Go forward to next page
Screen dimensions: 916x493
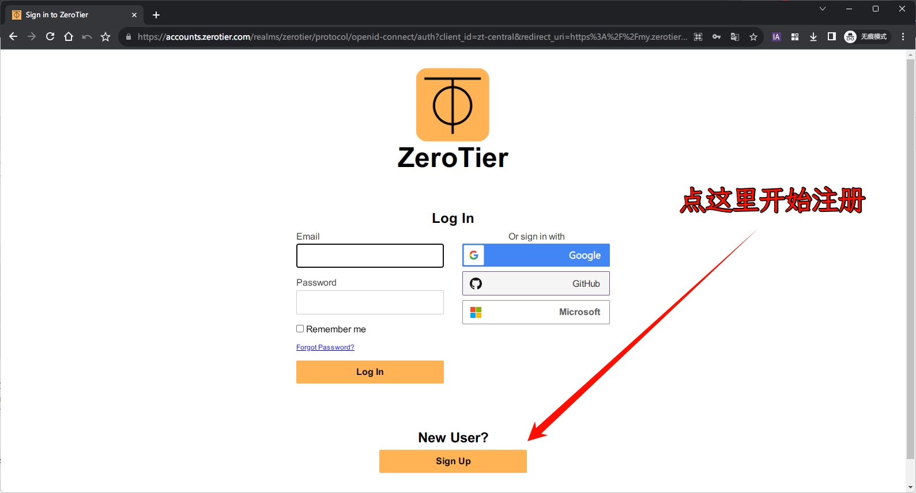click(x=32, y=37)
